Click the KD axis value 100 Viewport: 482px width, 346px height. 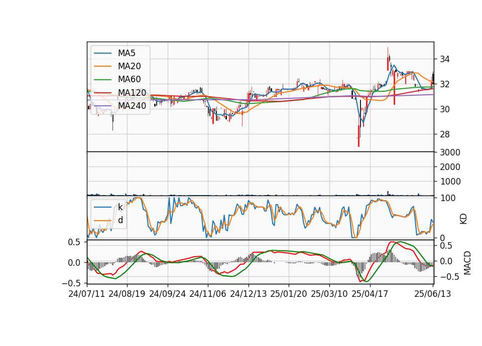tap(447, 199)
